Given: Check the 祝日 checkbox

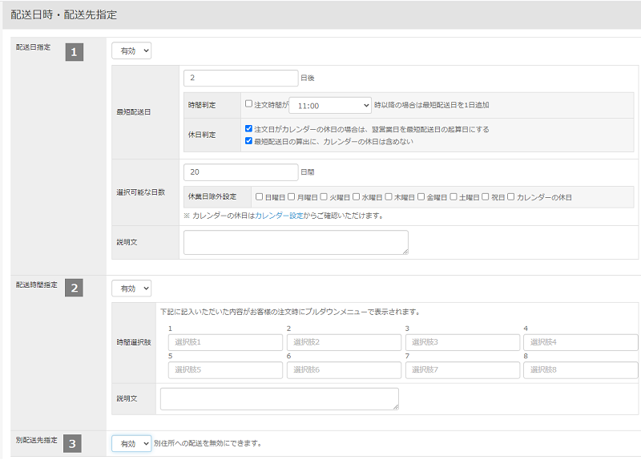Looking at the screenshot, I should (x=486, y=197).
